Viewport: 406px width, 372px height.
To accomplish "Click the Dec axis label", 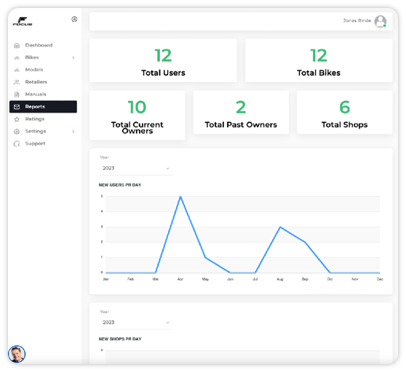I will [x=380, y=279].
